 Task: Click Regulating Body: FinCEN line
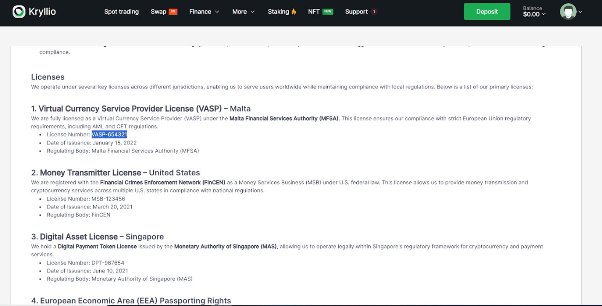pyautogui.click(x=79, y=215)
